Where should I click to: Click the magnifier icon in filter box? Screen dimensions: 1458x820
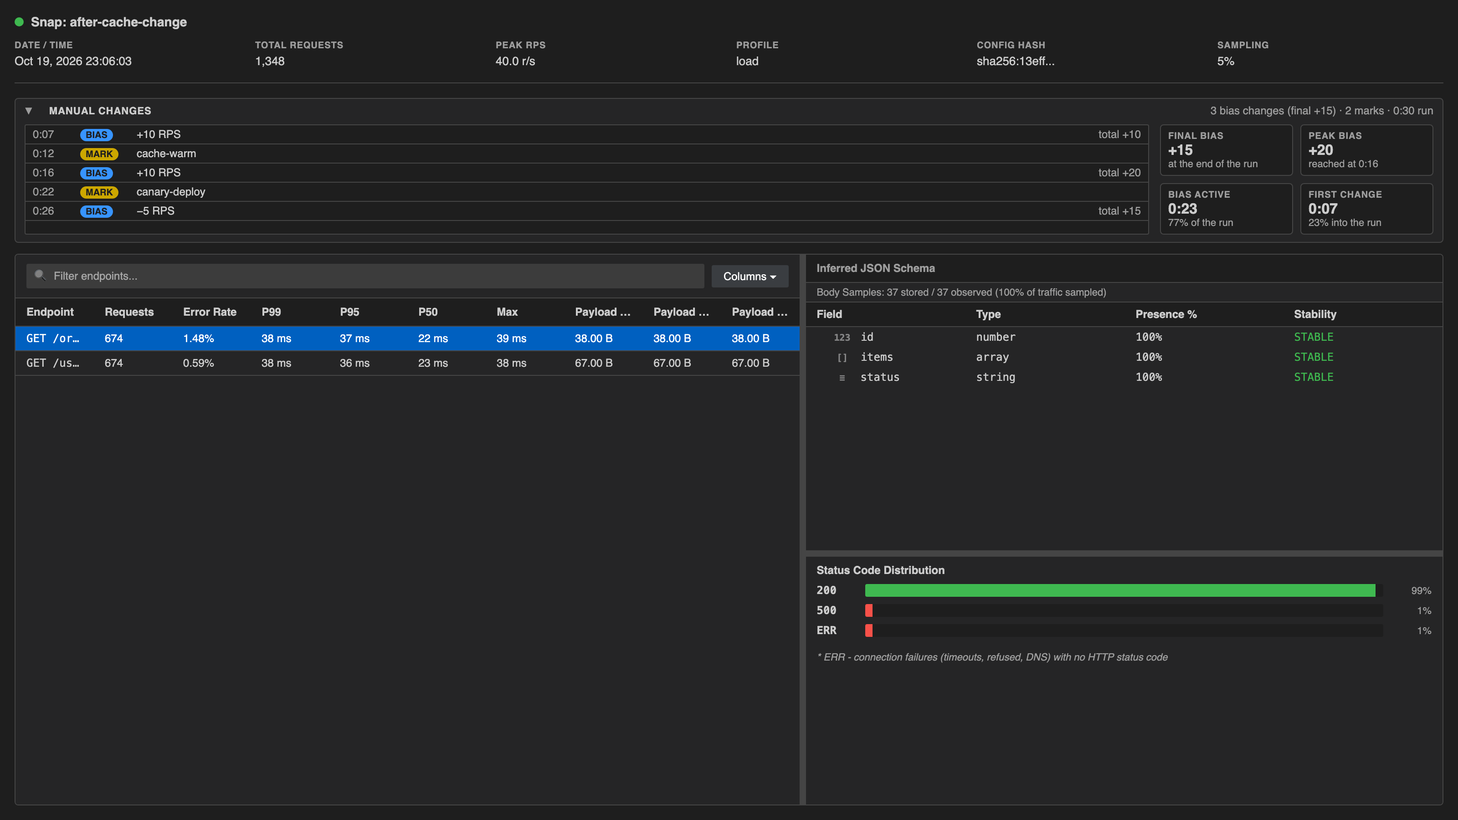point(40,275)
